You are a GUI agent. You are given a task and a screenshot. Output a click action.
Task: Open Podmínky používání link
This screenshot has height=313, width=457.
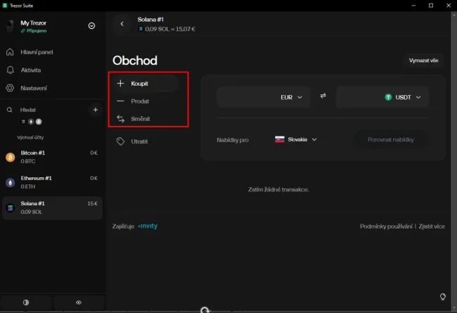click(x=386, y=226)
